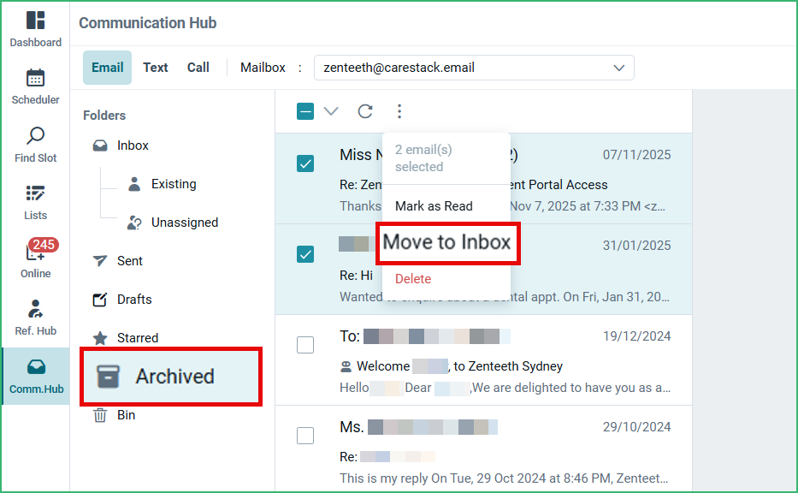Image resolution: width=798 pixels, height=493 pixels.
Task: Open the Mailbox dropdown zenteeth@carestack.email
Action: point(474,68)
